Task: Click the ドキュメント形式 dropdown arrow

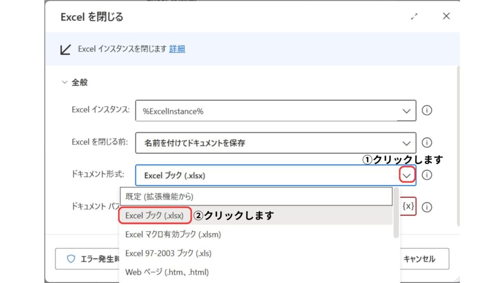Action: [407, 175]
